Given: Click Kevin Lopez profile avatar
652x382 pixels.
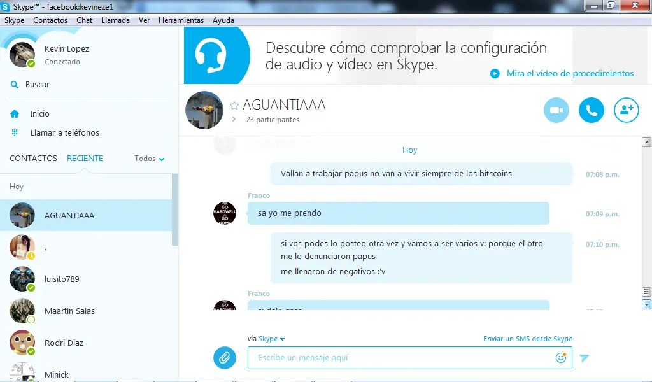Looking at the screenshot, I should [22, 55].
